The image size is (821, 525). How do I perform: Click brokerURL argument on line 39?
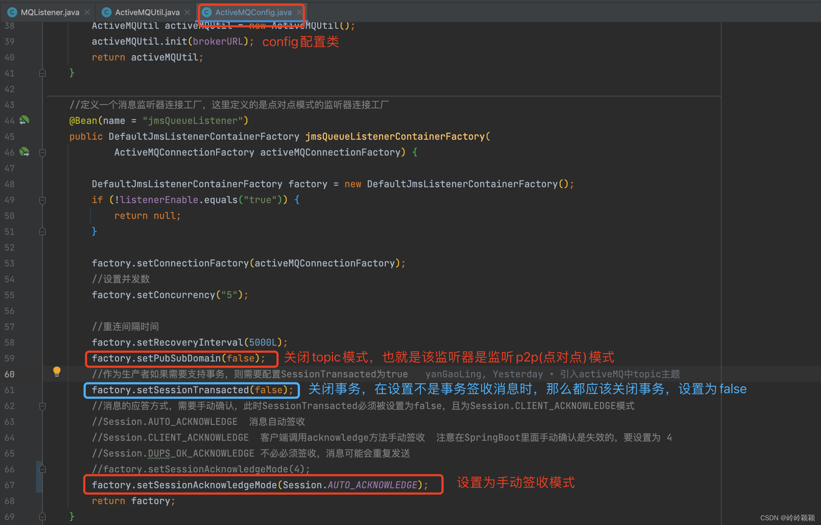[x=218, y=41]
